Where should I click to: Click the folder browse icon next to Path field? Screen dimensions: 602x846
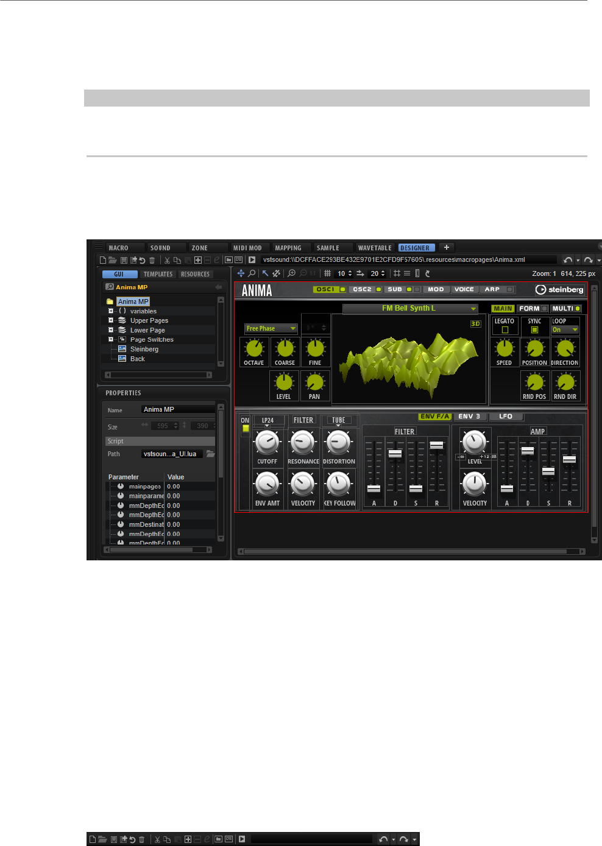coord(210,454)
